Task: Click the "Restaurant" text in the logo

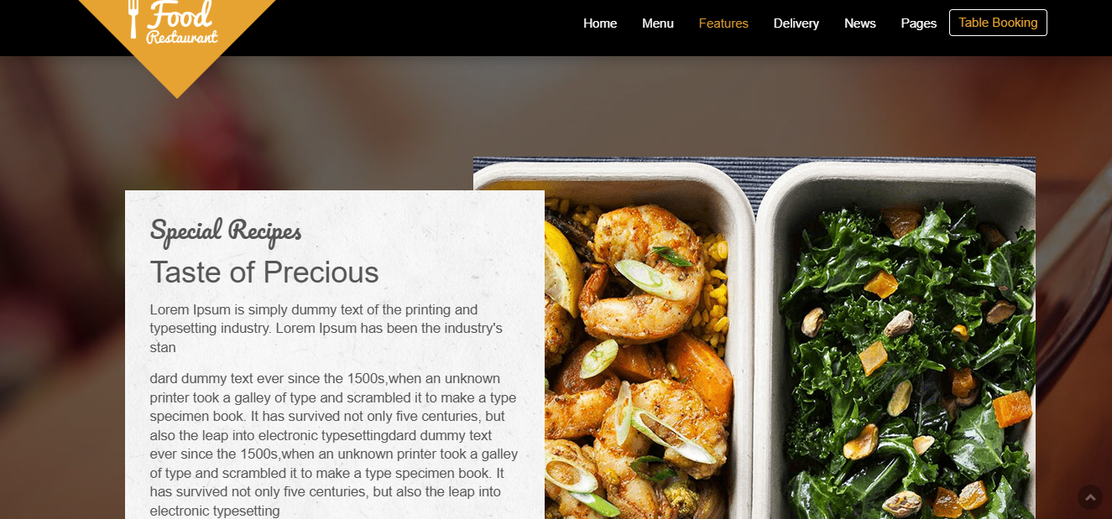Action: (182, 37)
